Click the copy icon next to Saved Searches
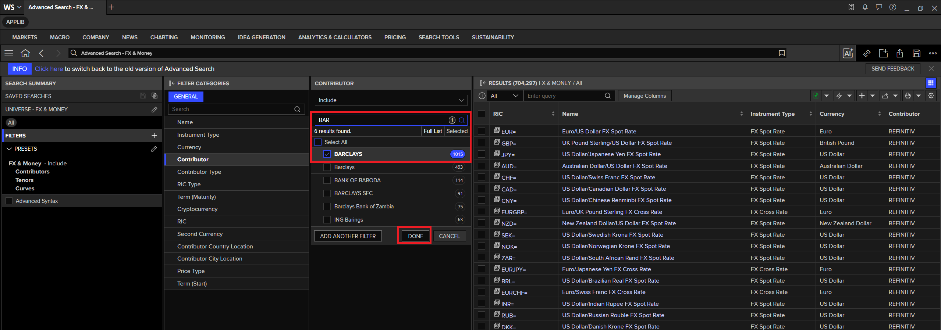941x330 pixels. [x=155, y=96]
